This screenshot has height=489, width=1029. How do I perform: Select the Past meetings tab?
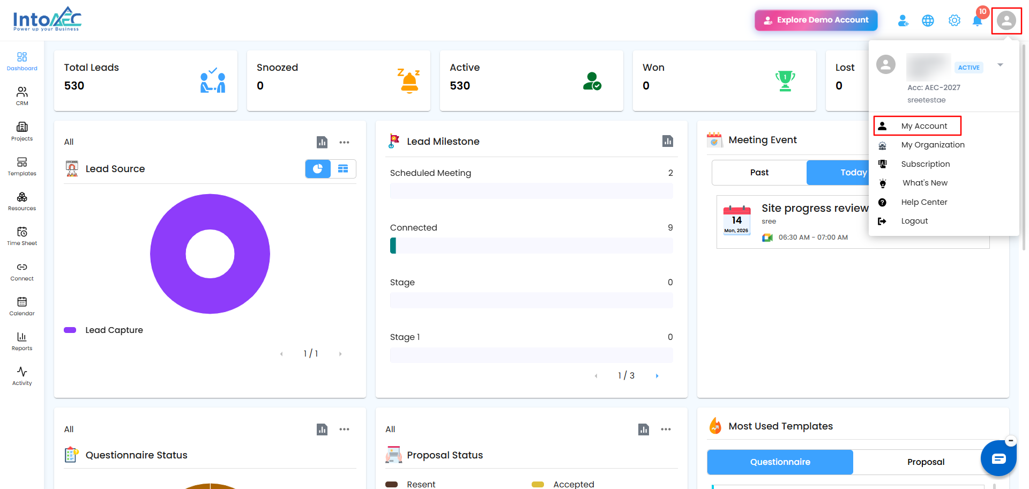pos(759,173)
